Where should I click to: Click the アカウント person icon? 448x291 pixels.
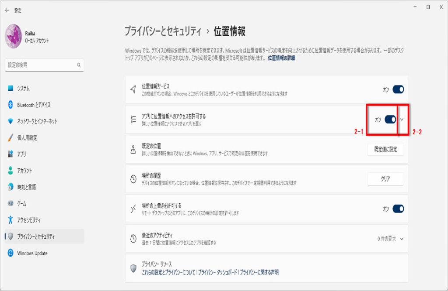10,171
